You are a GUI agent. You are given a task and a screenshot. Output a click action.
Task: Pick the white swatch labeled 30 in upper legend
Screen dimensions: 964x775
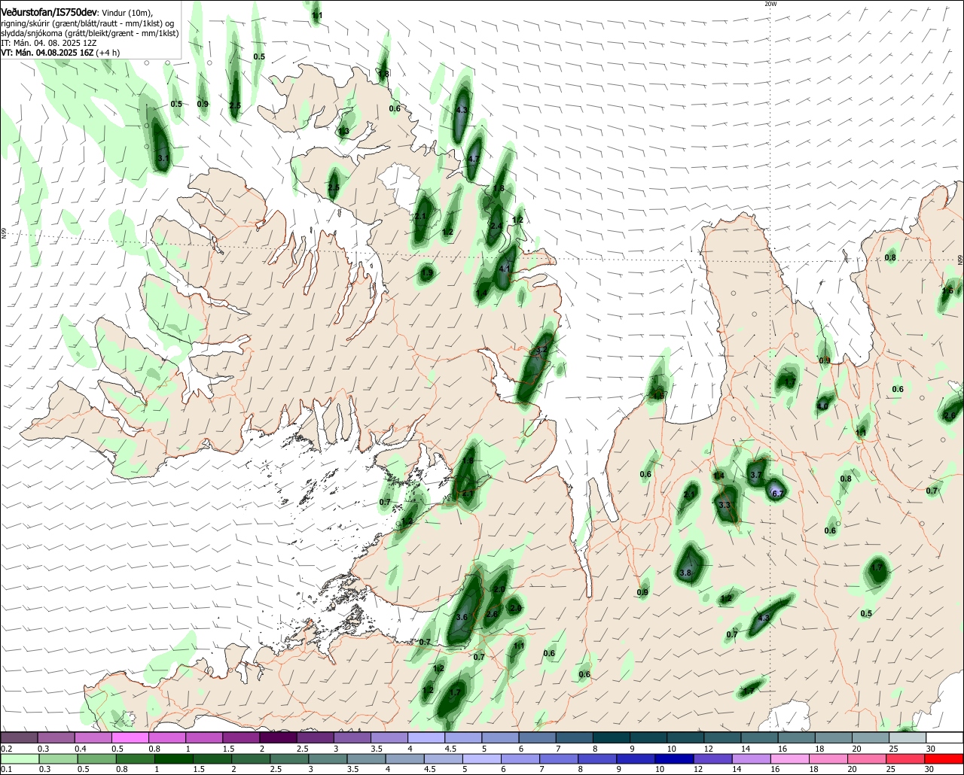pos(945,738)
